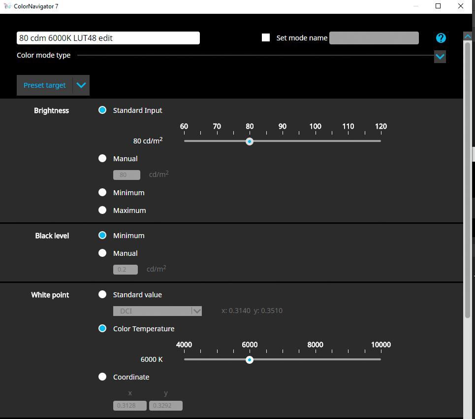Click the 'Brightness' section label
475x419 pixels.
tap(52, 110)
